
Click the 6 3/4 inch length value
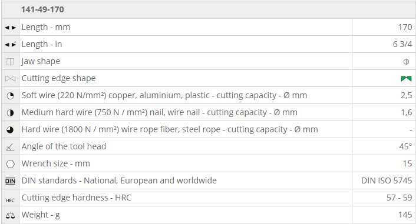click(x=402, y=44)
